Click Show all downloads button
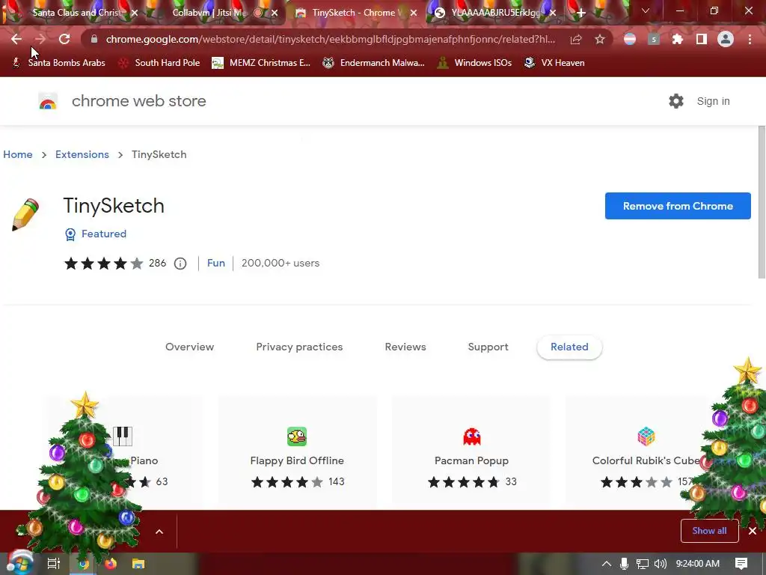Image resolution: width=766 pixels, height=575 pixels. [x=709, y=531]
